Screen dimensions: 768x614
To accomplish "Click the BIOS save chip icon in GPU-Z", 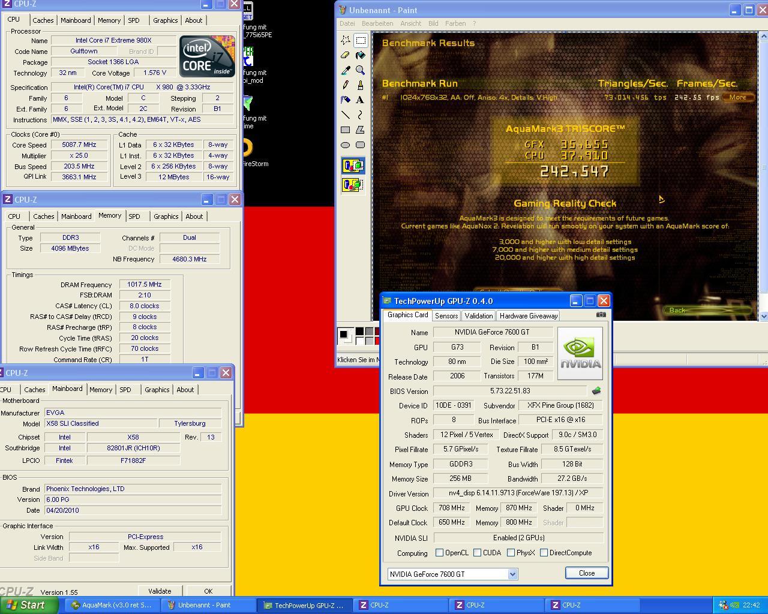I will coord(596,390).
